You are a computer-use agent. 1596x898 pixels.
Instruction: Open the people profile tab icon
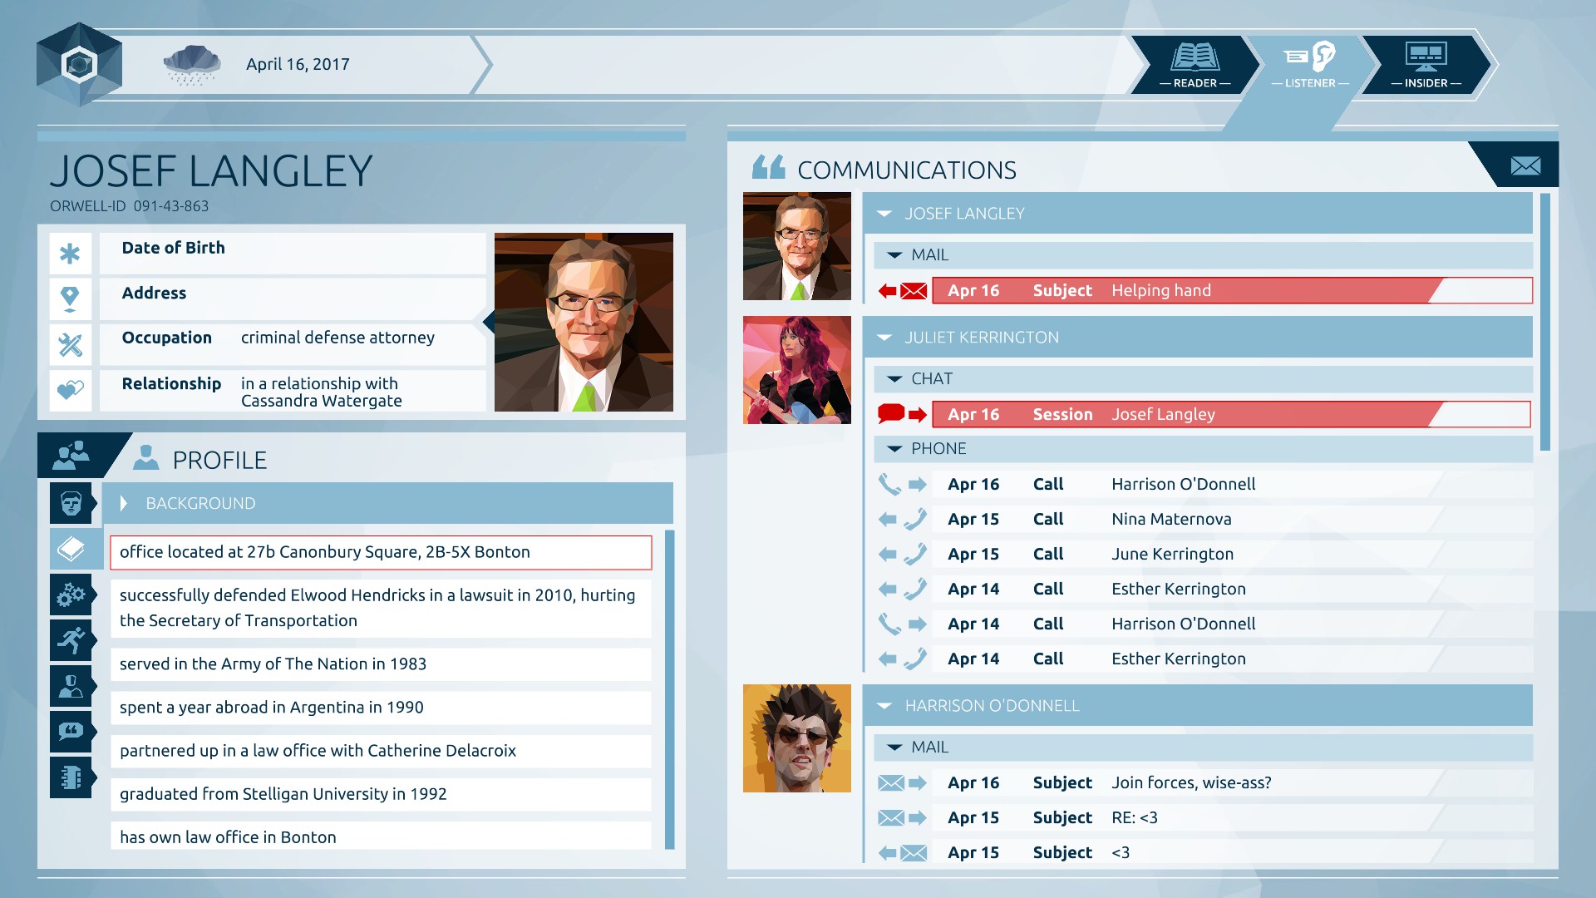tap(71, 455)
